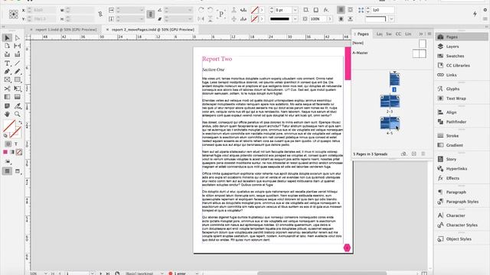Toggle Formatting Affects Container button
The width and height of the screenshot is (490, 275).
[8, 144]
